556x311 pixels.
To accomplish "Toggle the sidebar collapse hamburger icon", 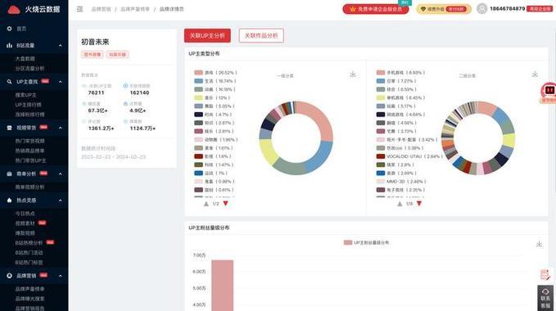I will [79, 9].
